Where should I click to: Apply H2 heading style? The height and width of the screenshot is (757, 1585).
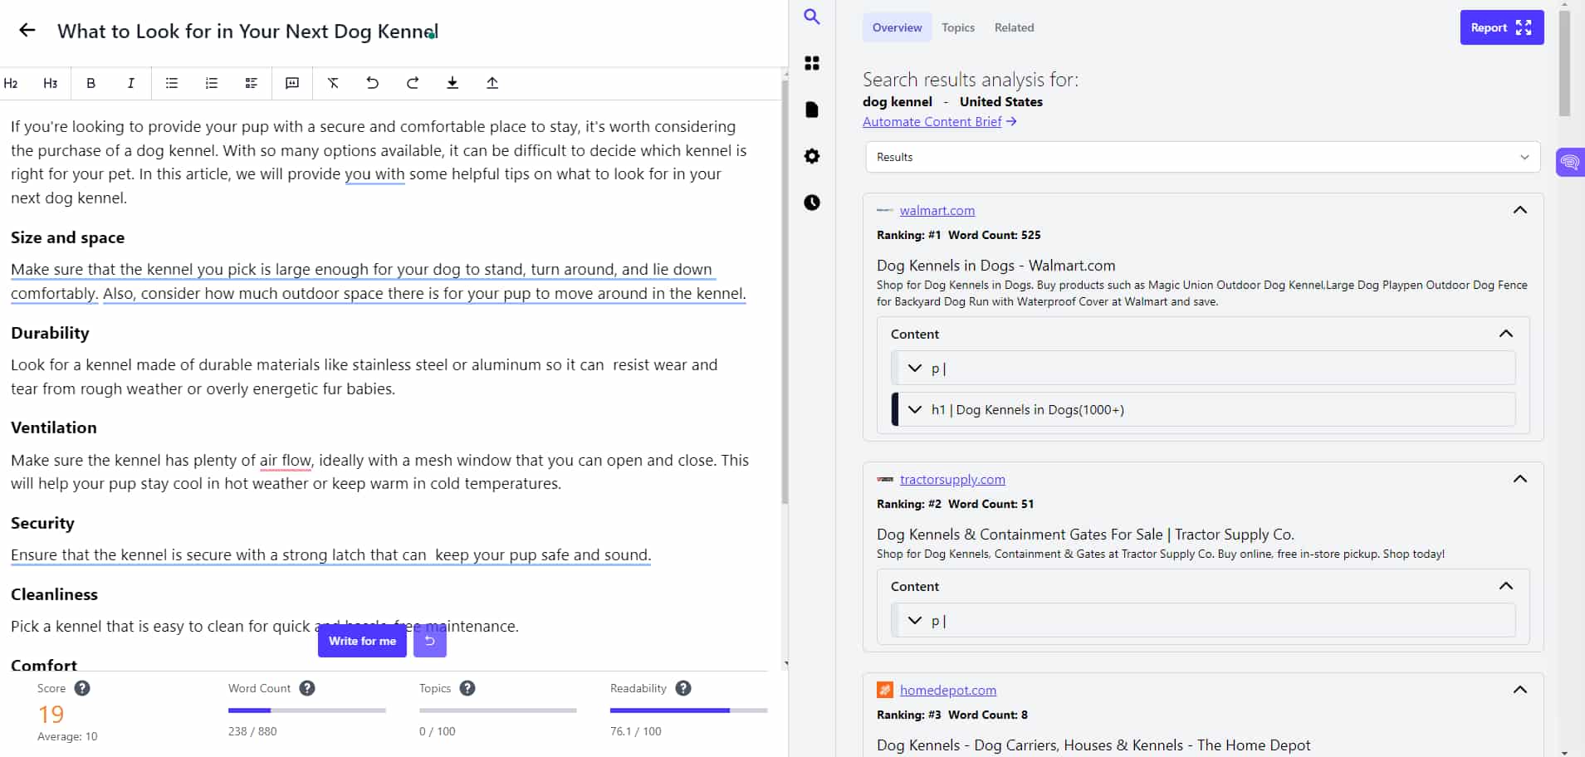pyautogui.click(x=12, y=83)
